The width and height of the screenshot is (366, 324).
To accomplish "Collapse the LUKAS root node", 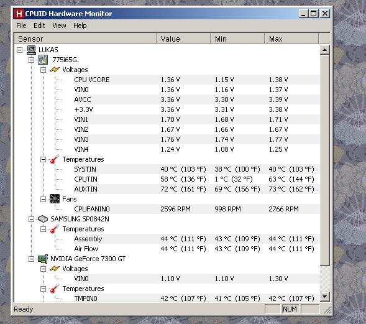I will 20,50.
